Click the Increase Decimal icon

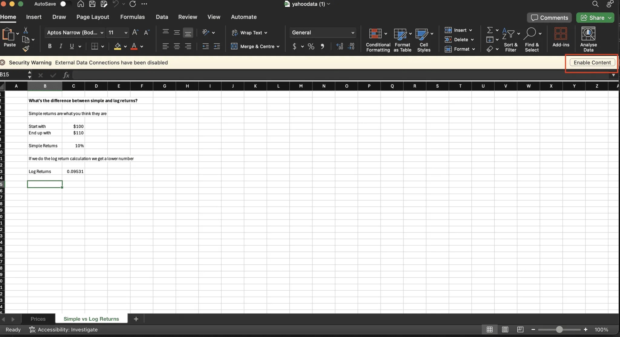coord(340,46)
